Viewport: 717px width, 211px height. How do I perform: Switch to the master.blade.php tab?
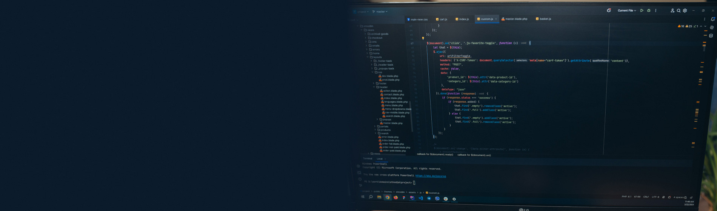514,19
